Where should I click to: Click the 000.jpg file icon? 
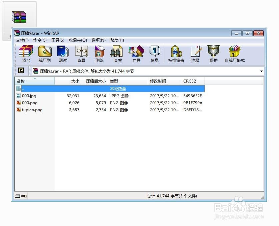click(19, 96)
